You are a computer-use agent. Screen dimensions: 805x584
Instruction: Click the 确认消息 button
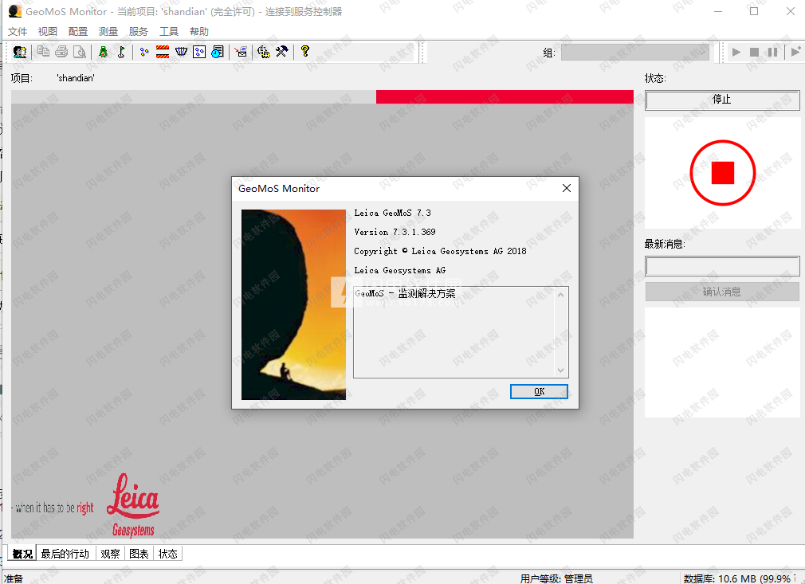click(x=722, y=292)
